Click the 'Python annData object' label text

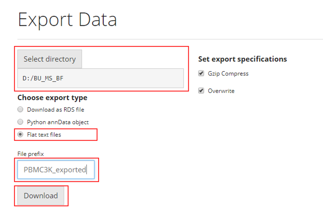[x=58, y=122]
